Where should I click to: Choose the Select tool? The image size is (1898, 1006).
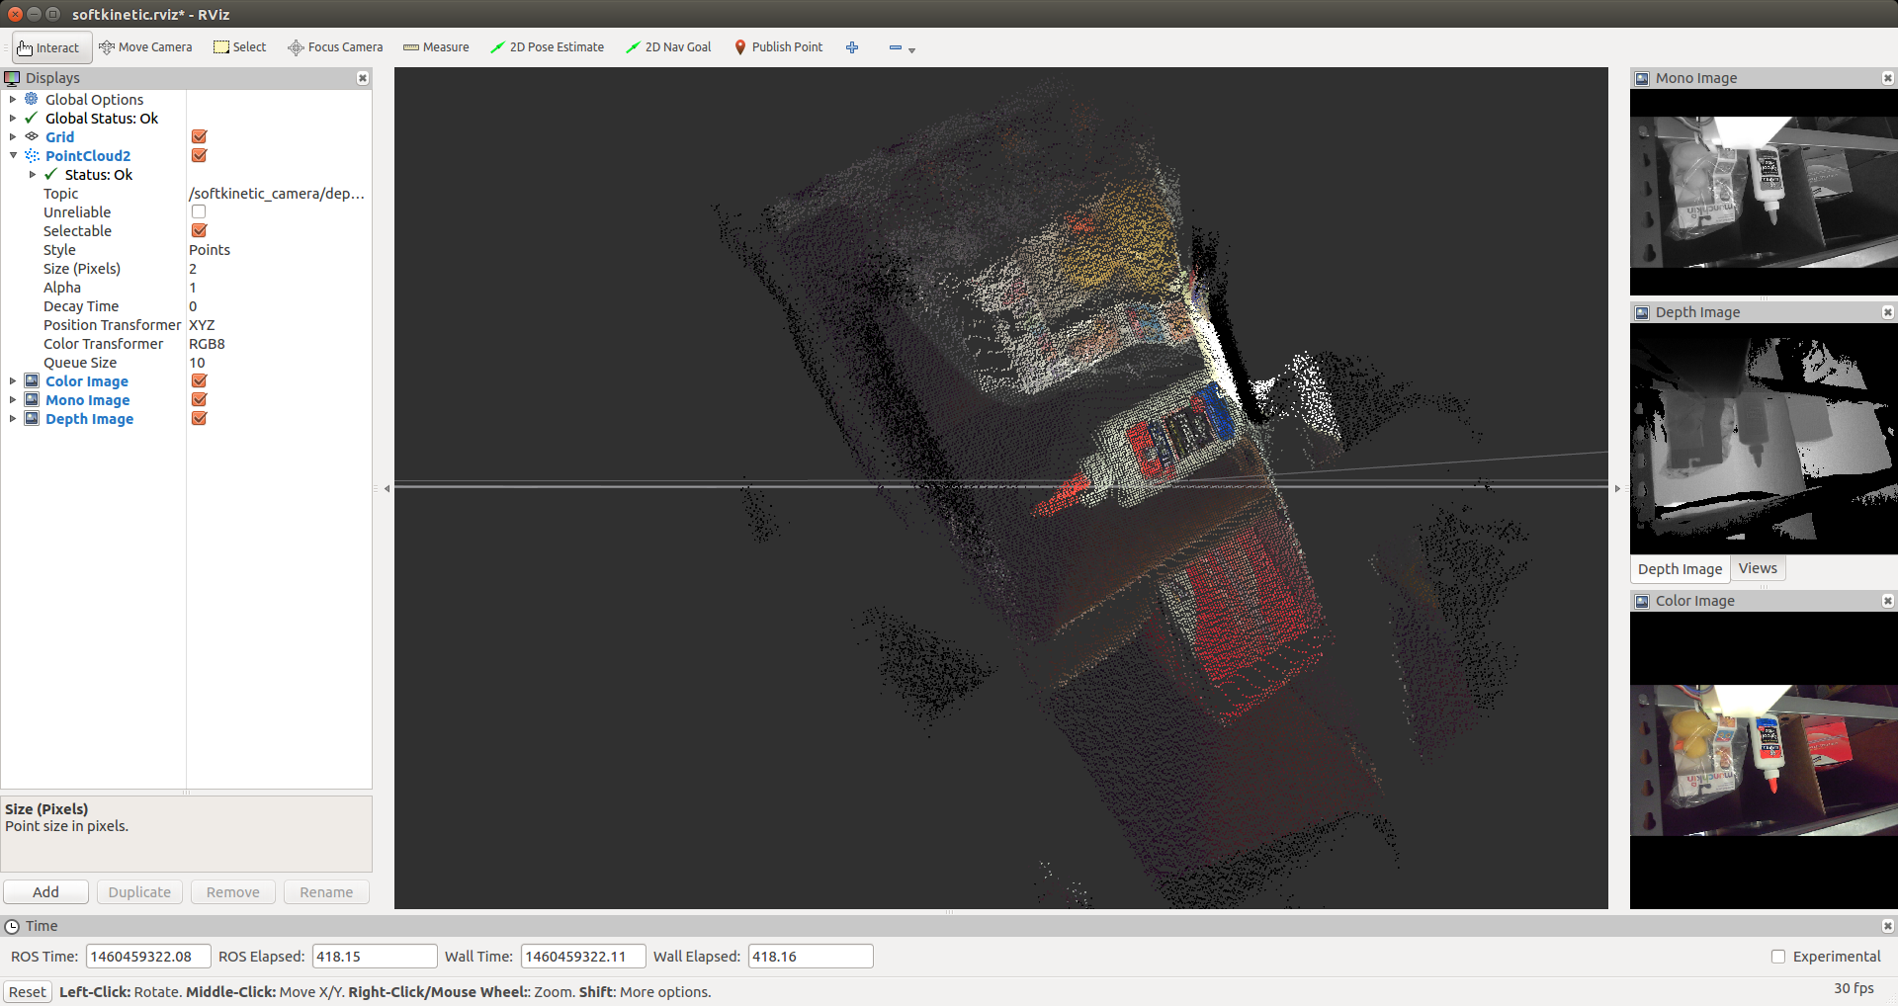point(240,47)
